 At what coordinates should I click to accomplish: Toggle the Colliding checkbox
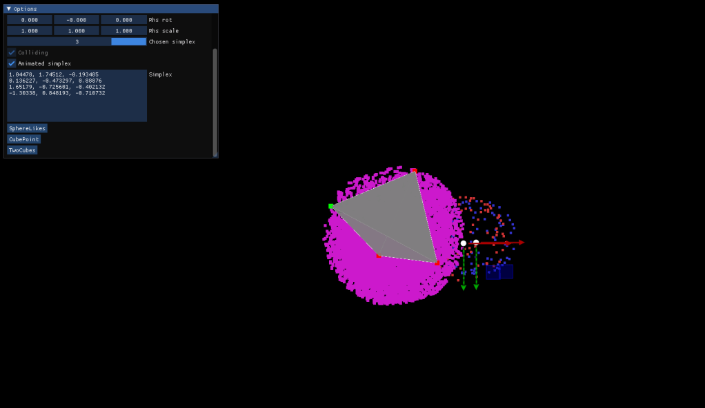12,52
